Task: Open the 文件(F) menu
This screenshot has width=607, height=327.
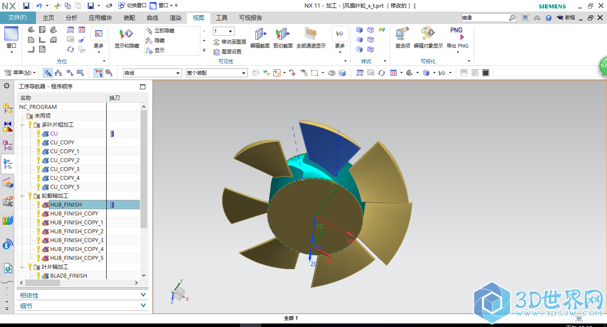Action: coord(18,18)
